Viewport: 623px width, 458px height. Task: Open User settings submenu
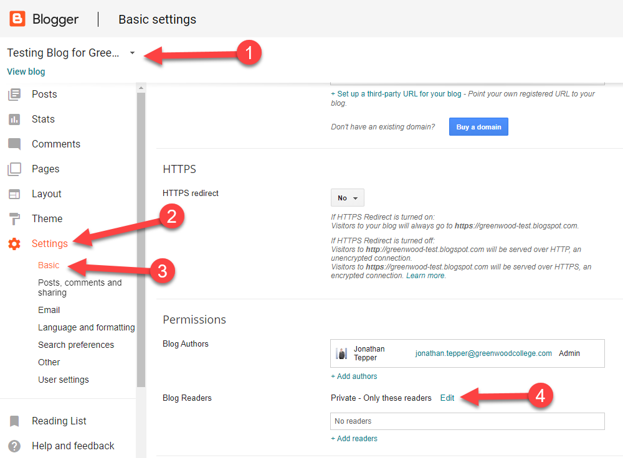click(63, 380)
